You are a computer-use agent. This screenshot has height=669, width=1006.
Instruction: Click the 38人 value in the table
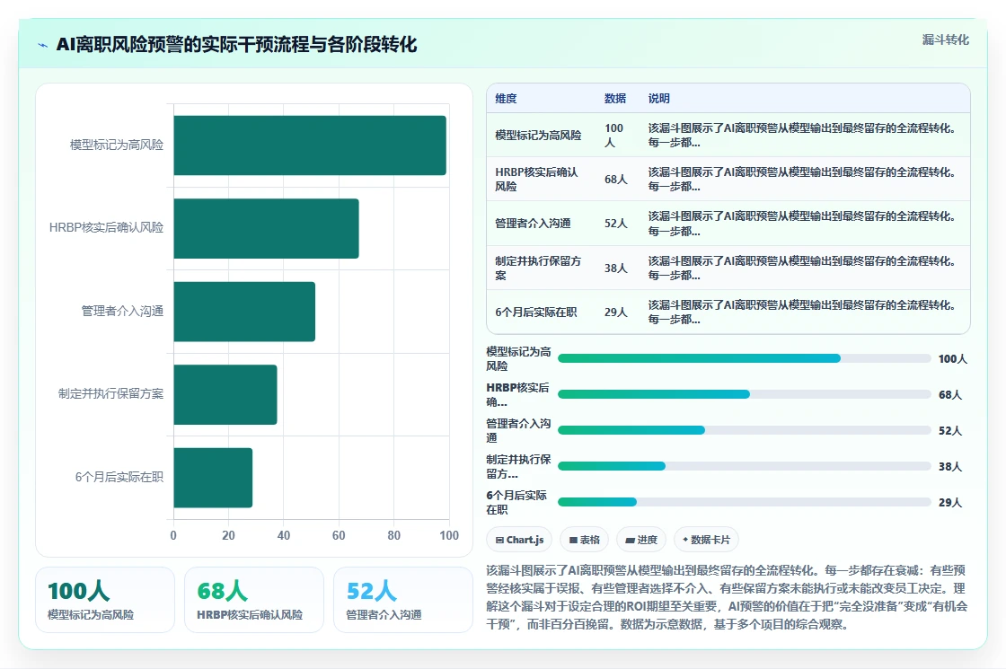point(616,268)
